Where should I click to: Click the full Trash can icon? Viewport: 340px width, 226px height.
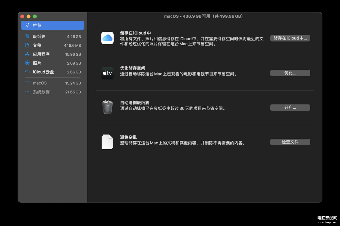[107, 107]
